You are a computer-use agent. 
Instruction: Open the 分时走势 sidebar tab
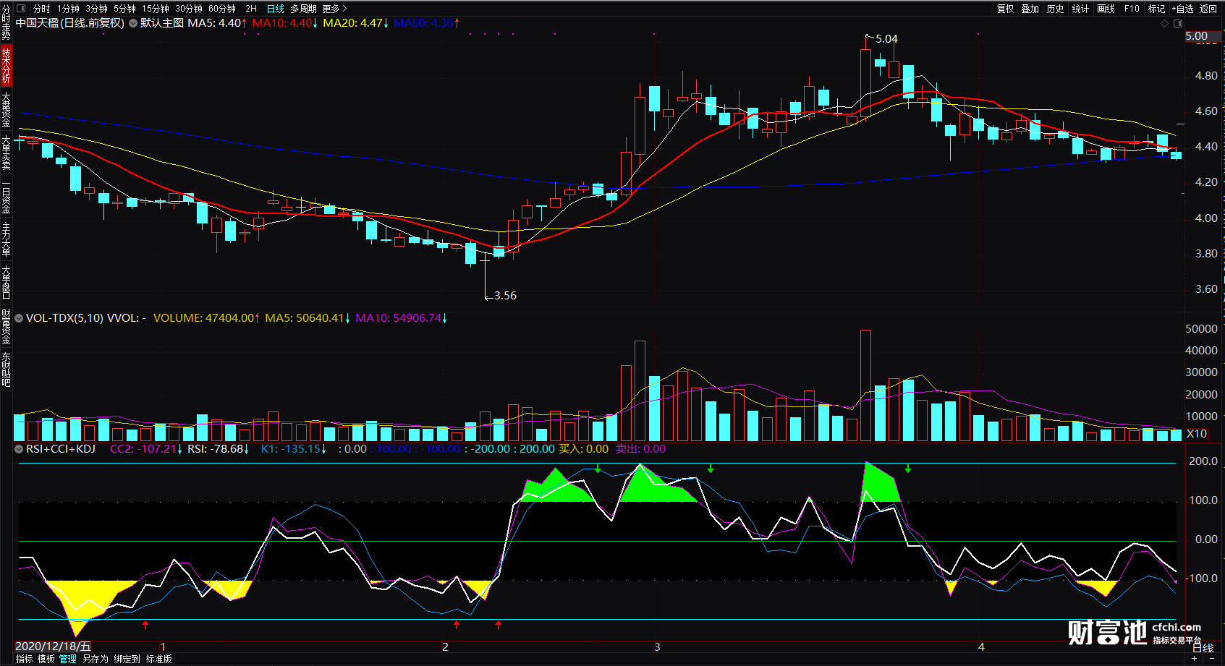coord(6,22)
